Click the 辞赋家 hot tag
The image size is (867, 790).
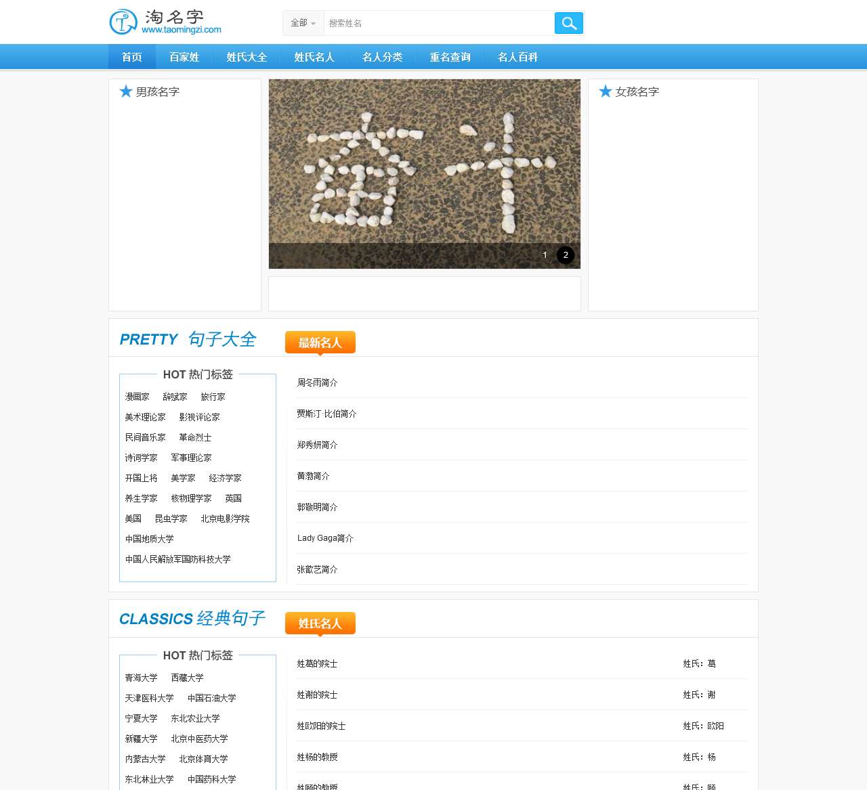click(175, 397)
